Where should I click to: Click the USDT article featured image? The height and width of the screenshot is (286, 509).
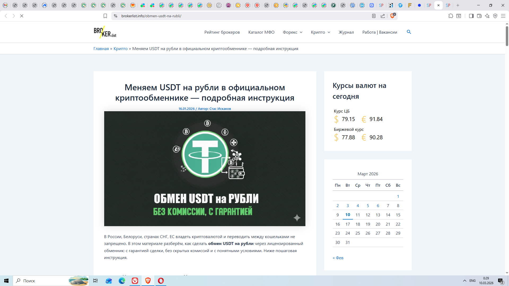coord(205,168)
